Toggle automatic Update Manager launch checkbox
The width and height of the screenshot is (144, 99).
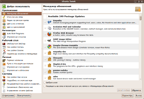pos(44,86)
